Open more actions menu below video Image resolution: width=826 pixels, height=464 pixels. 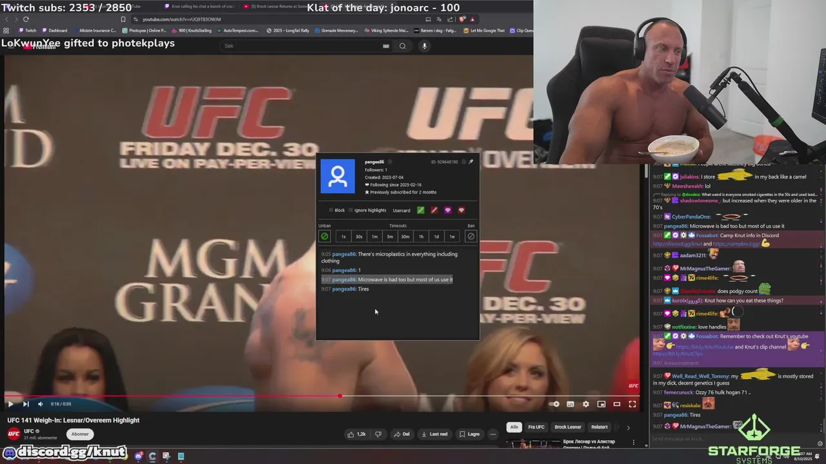[493, 434]
